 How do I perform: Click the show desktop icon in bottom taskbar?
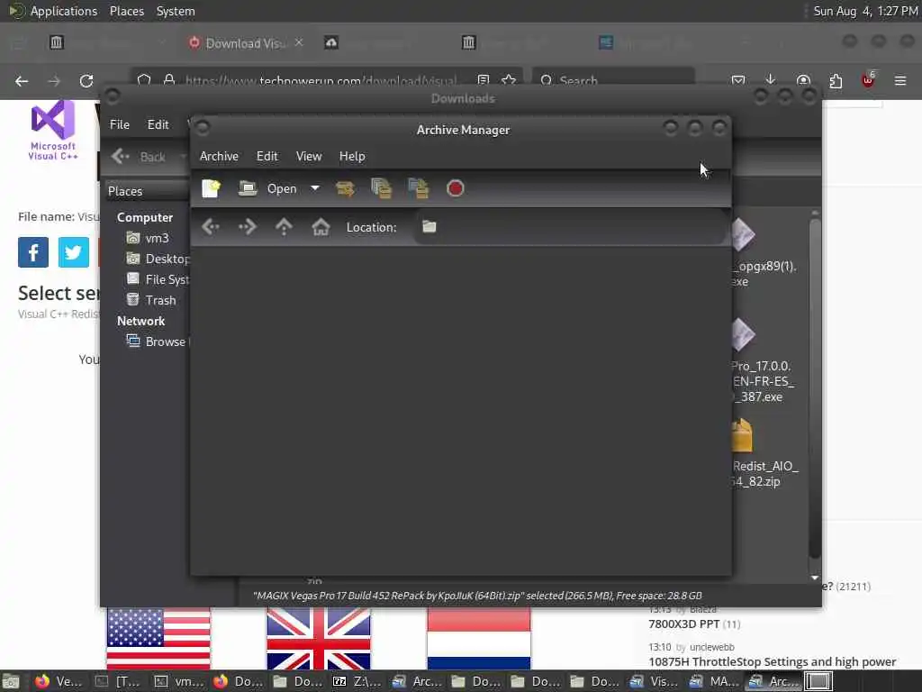11,681
